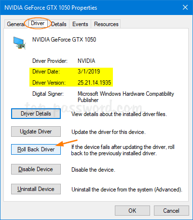Click the 'Digital Signer:' label
The height and width of the screenshot is (220, 193).
(48, 94)
